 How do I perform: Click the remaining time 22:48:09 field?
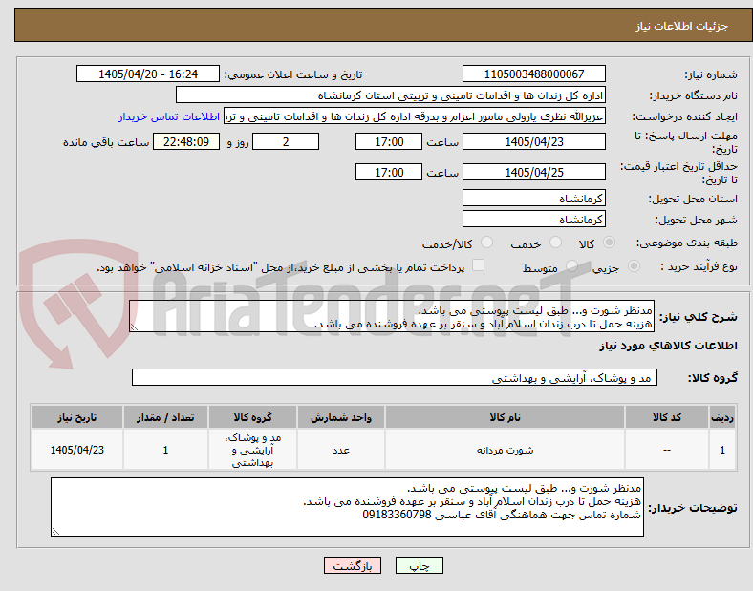[186, 142]
